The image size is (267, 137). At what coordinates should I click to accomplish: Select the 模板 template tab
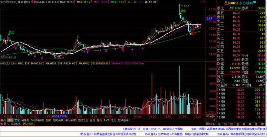pyautogui.click(x=10, y=120)
